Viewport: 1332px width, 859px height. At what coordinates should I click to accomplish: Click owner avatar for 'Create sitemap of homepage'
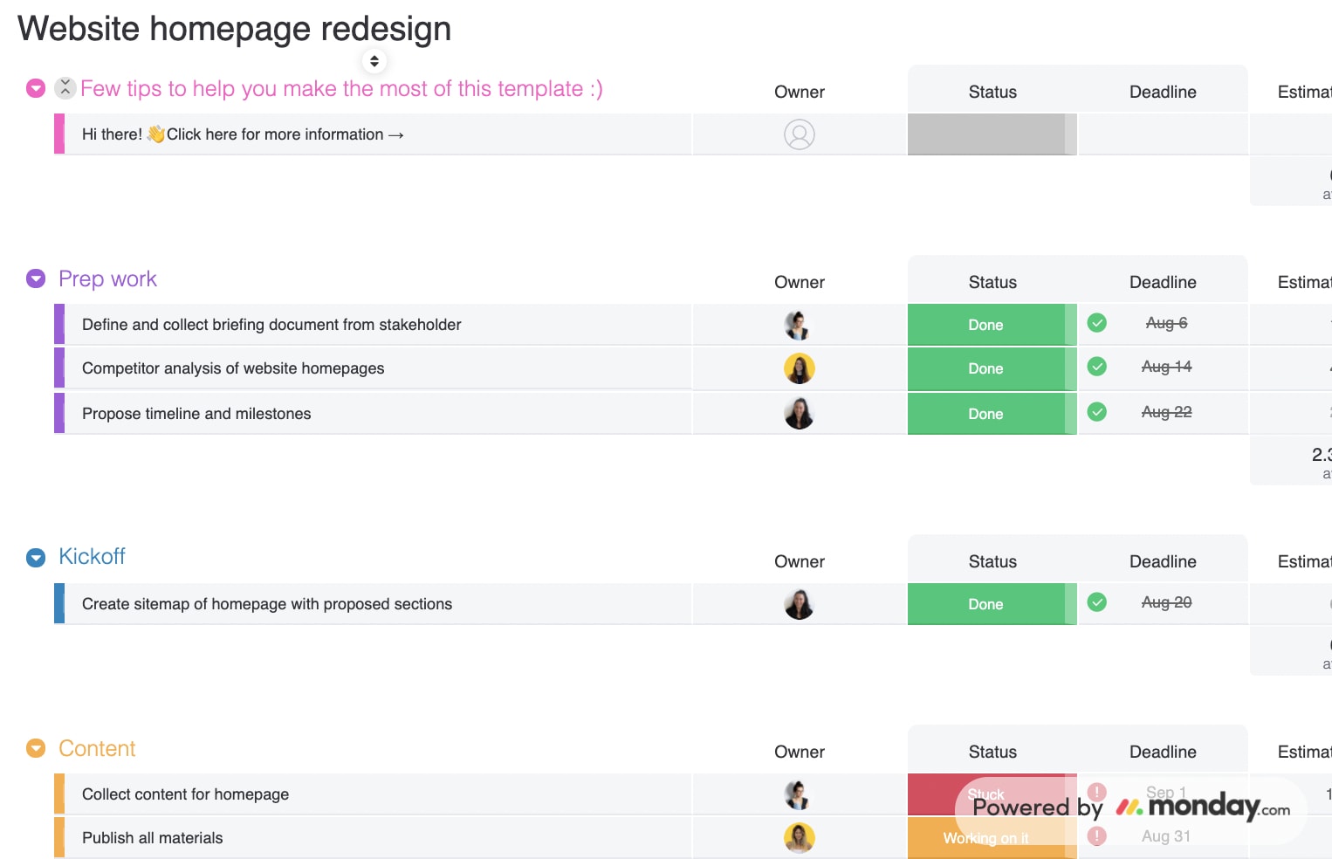(800, 604)
